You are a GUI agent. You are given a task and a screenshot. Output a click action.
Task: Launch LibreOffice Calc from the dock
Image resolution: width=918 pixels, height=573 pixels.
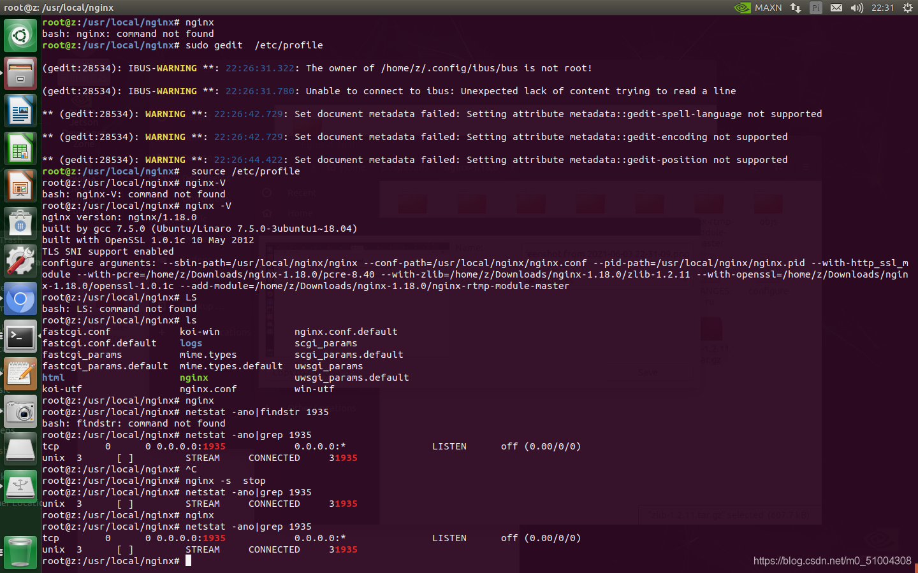[20, 148]
